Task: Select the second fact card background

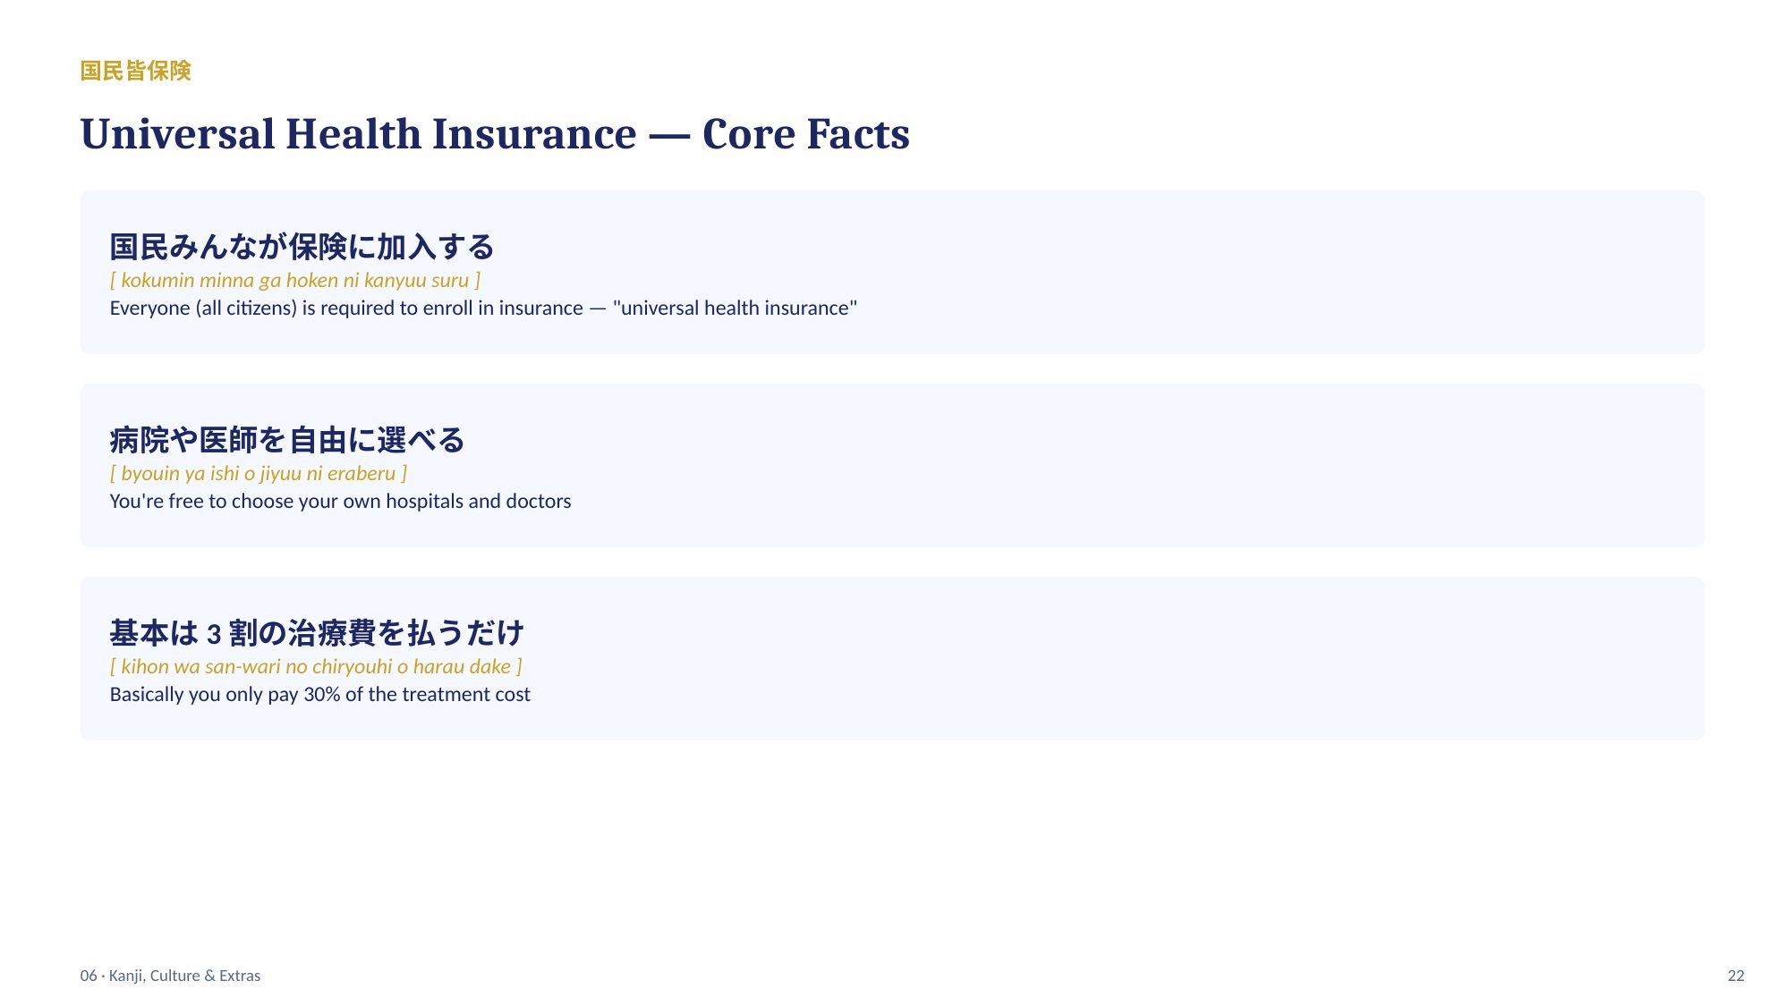Action: [x=892, y=465]
